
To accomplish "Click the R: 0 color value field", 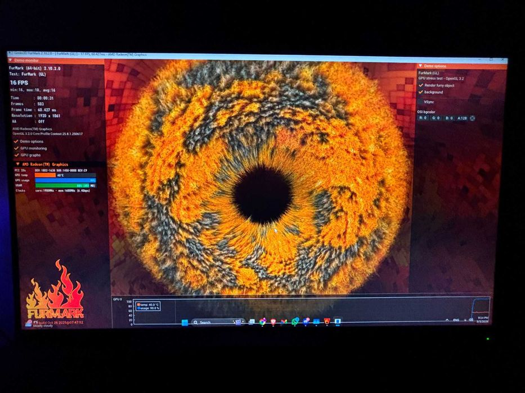I will pos(423,118).
